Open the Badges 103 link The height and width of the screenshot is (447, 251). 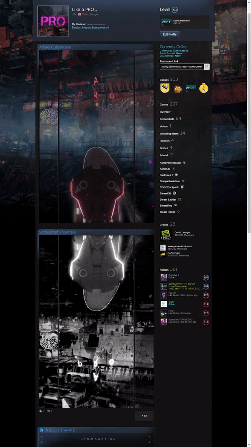click(x=169, y=80)
